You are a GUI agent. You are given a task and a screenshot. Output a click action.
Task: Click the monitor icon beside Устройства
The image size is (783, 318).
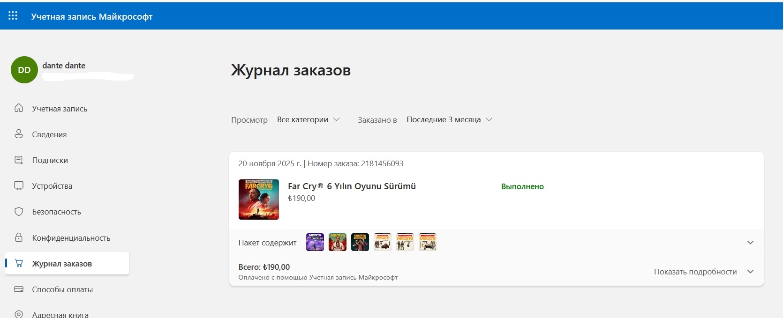[19, 186]
